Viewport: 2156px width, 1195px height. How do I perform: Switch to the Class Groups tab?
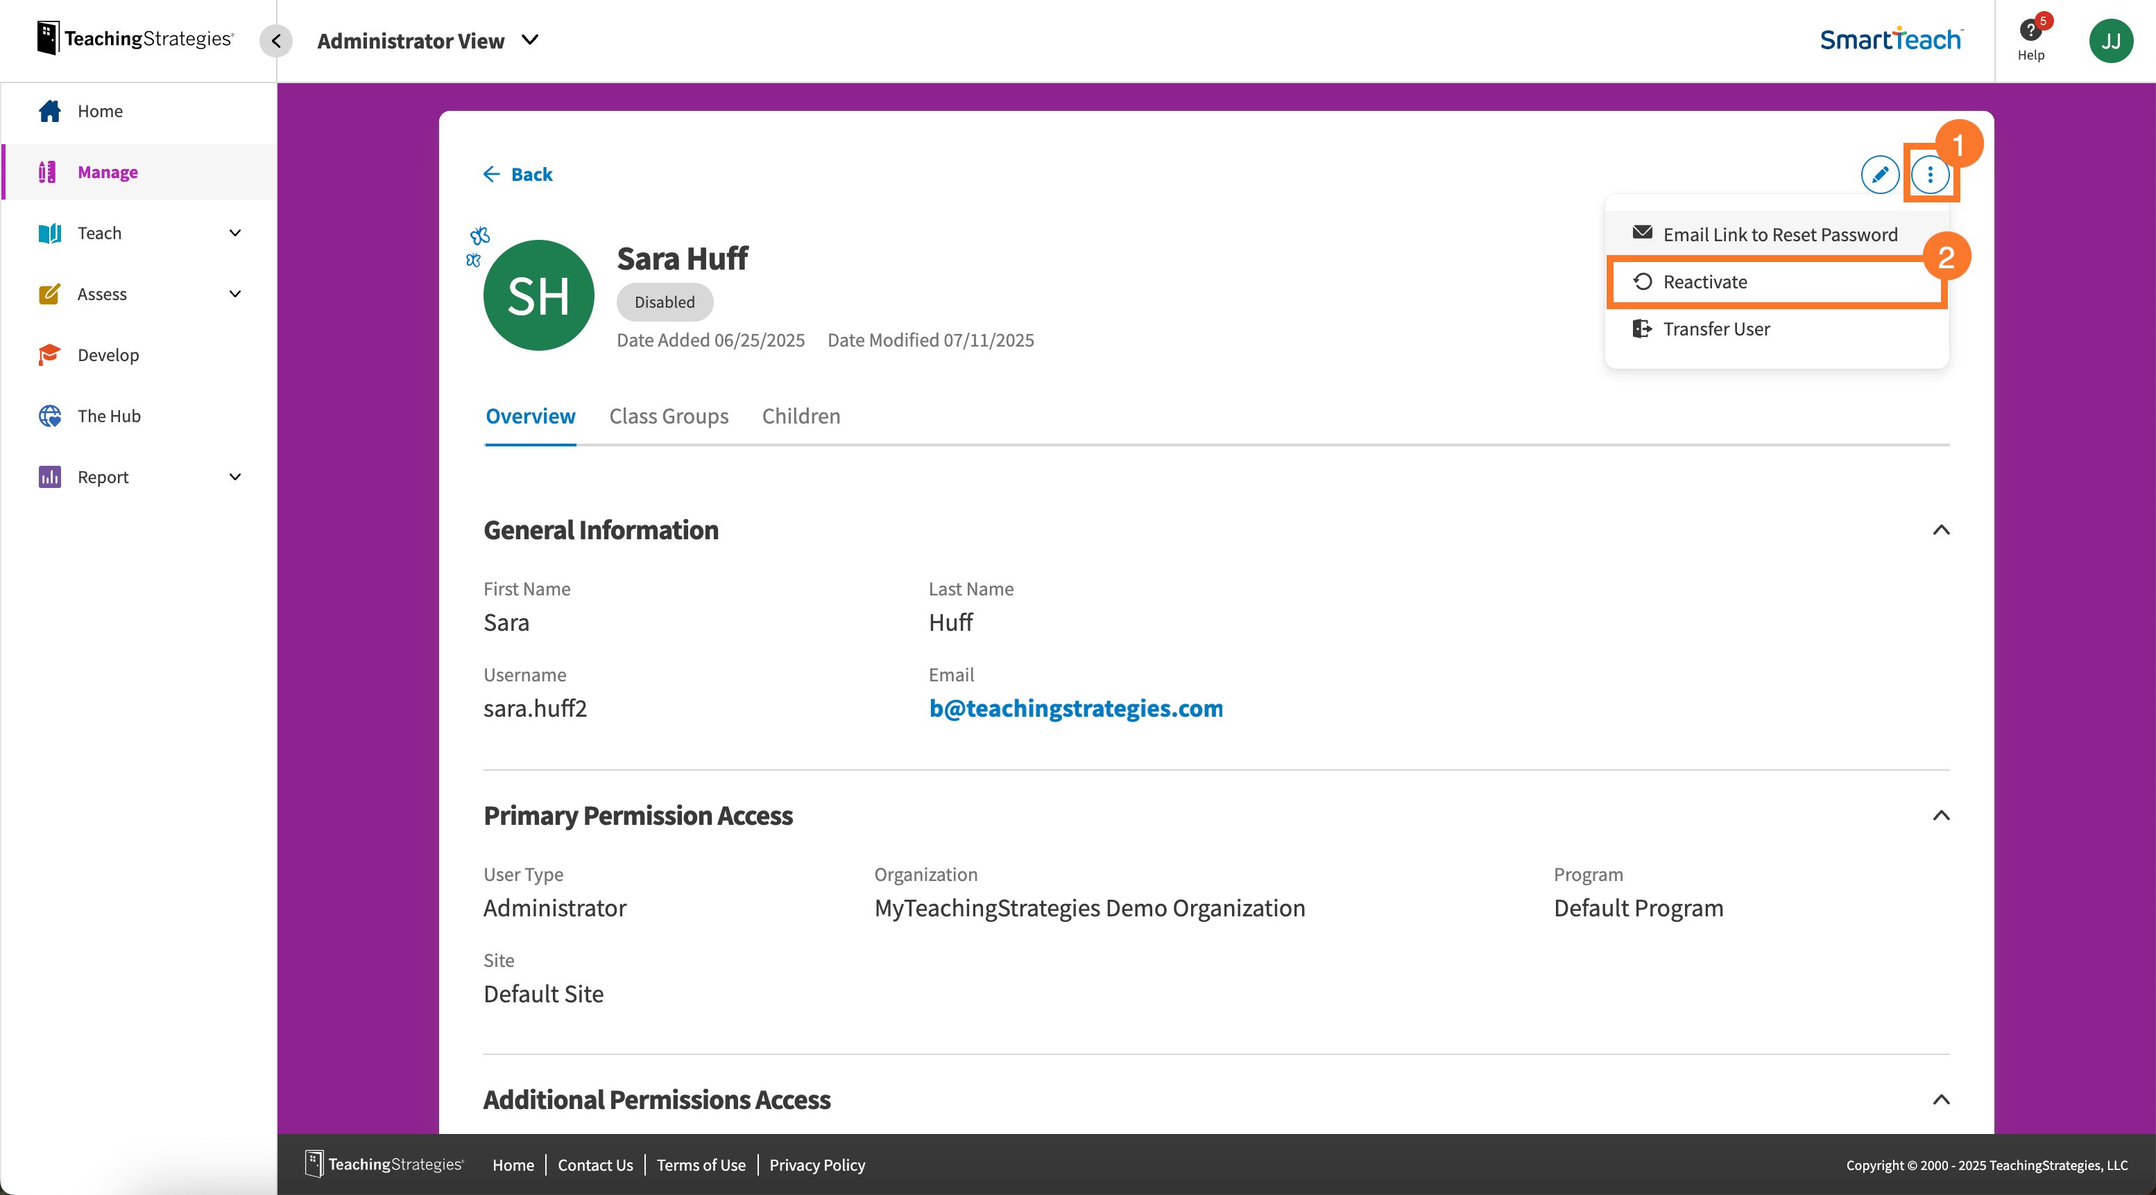(x=669, y=416)
